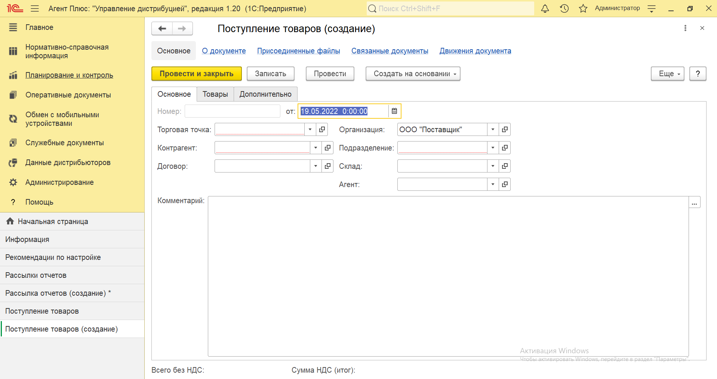This screenshot has width=717, height=379.
Task: Click the Номер input field
Action: pos(233,111)
